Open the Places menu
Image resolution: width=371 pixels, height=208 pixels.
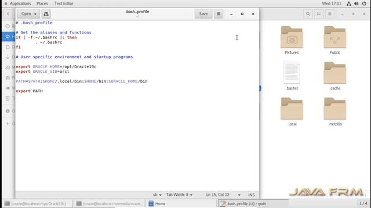coord(42,3)
